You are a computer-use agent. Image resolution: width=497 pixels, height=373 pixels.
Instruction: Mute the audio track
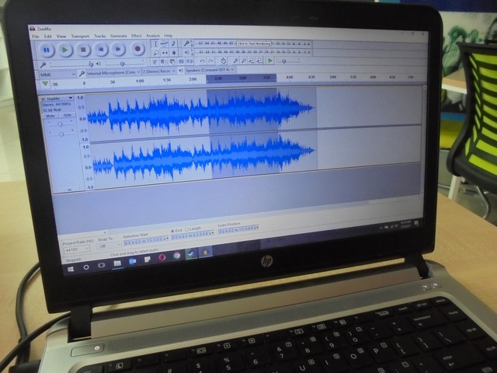click(51, 115)
